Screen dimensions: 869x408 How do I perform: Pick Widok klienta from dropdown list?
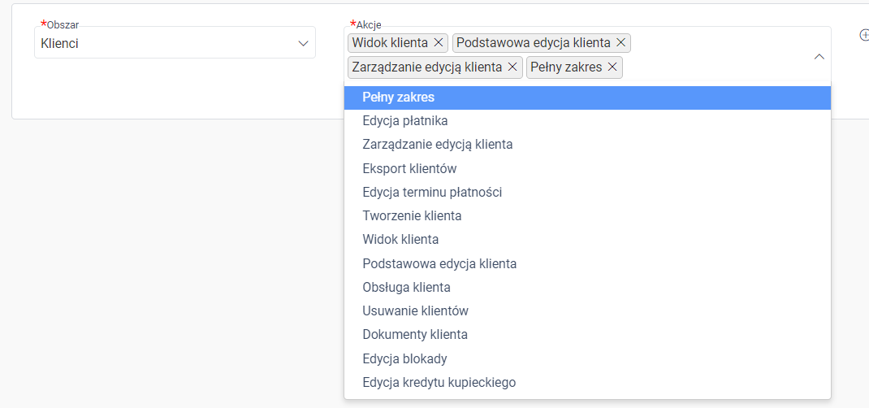tap(587, 240)
